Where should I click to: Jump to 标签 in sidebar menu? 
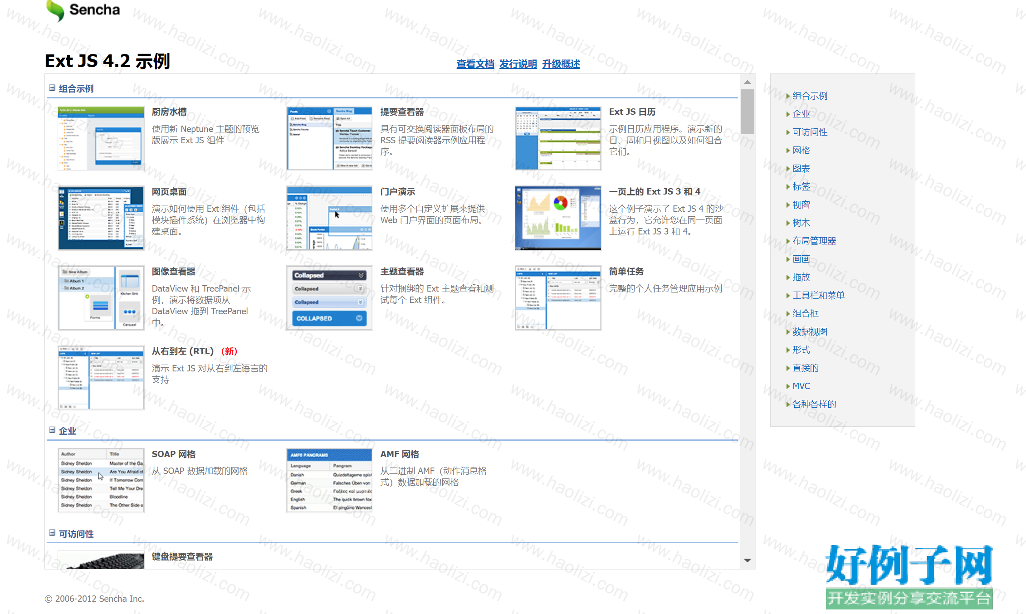[801, 186]
